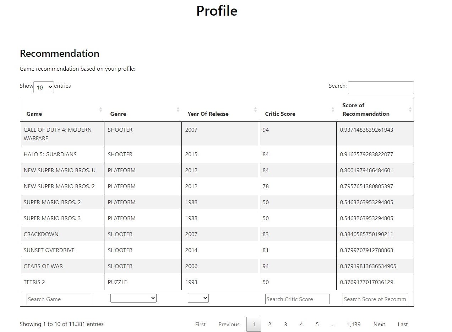Jump to page 4

click(x=301, y=324)
